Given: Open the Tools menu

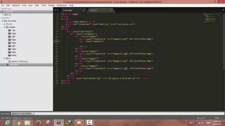Looking at the screenshot, I should [44, 5].
